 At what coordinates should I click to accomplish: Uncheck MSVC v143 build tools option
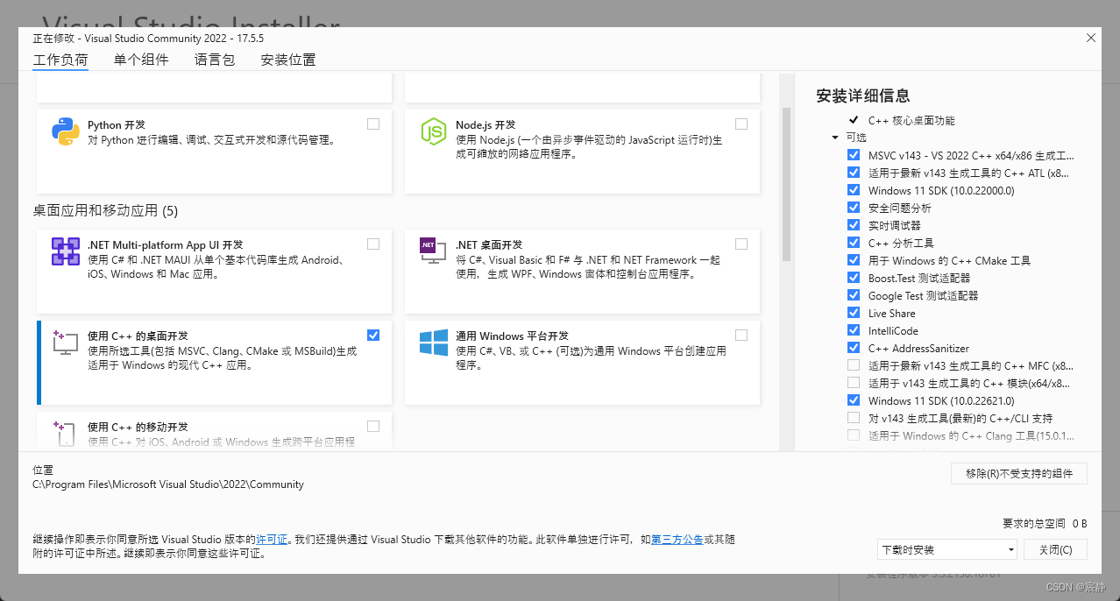point(854,155)
